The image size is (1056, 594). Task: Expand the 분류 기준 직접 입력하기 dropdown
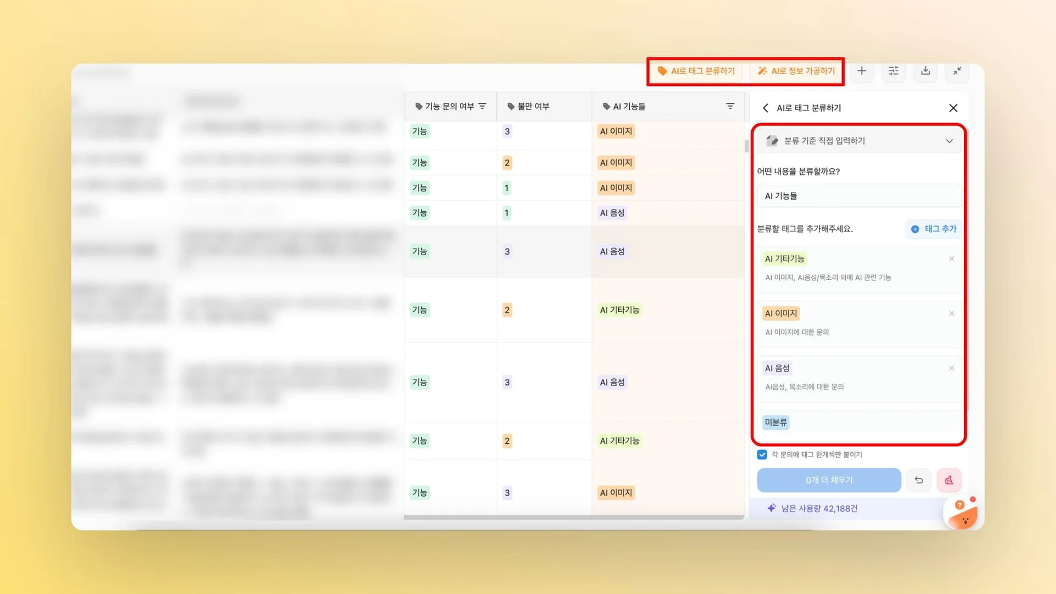(949, 141)
